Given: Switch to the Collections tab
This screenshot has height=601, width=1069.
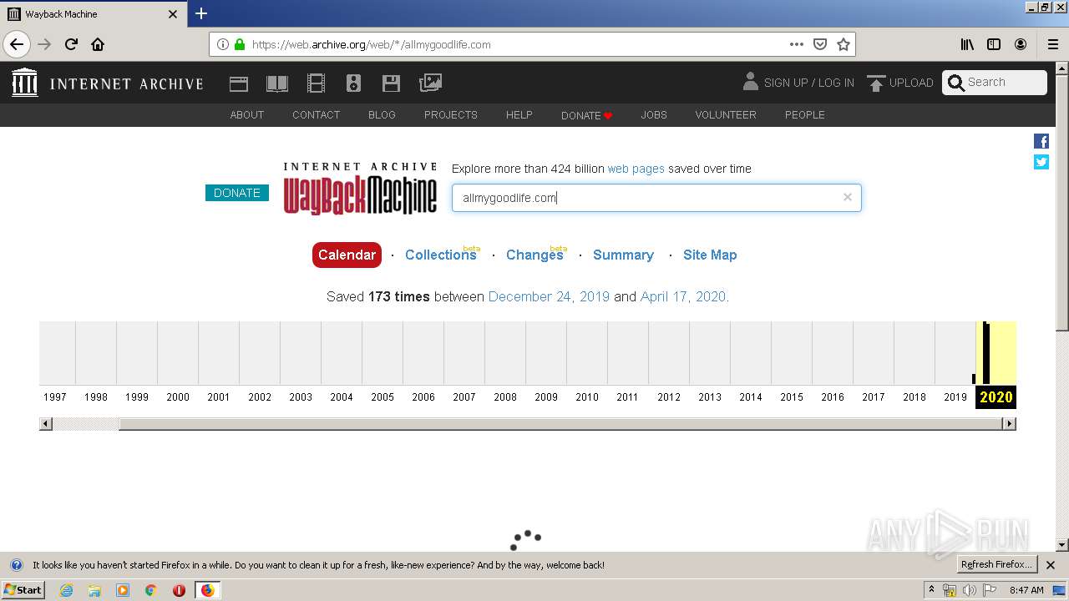Looking at the screenshot, I should [441, 255].
